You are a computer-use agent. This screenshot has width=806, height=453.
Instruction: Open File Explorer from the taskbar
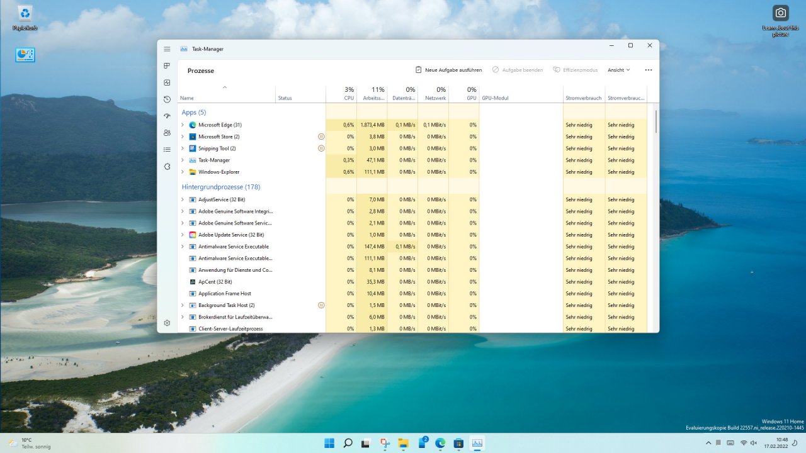coord(403,443)
